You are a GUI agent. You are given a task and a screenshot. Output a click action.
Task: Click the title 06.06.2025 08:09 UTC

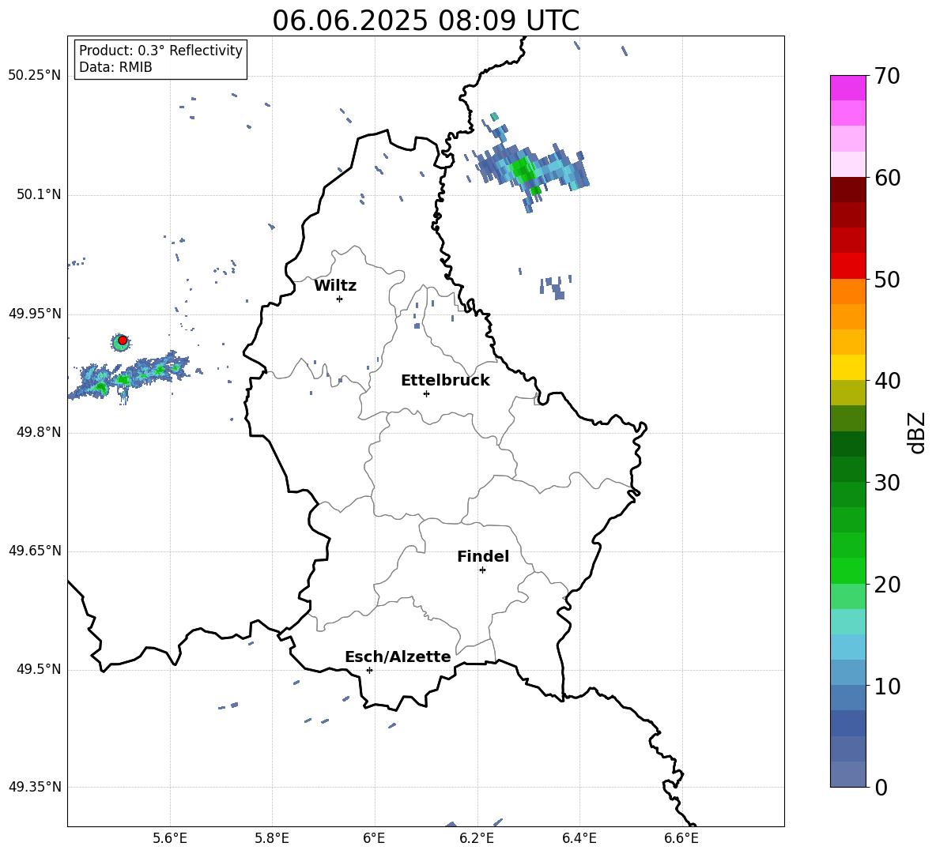(425, 21)
